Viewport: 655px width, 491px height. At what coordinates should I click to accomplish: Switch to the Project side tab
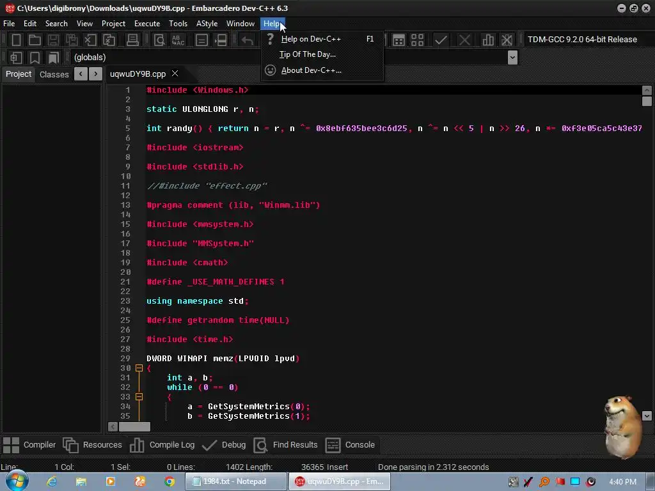(x=19, y=74)
